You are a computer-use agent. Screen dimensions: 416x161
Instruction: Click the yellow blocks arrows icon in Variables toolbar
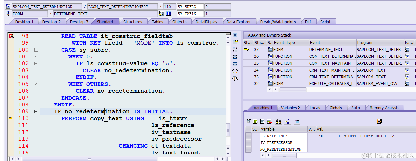pyautogui.click(x=279, y=121)
